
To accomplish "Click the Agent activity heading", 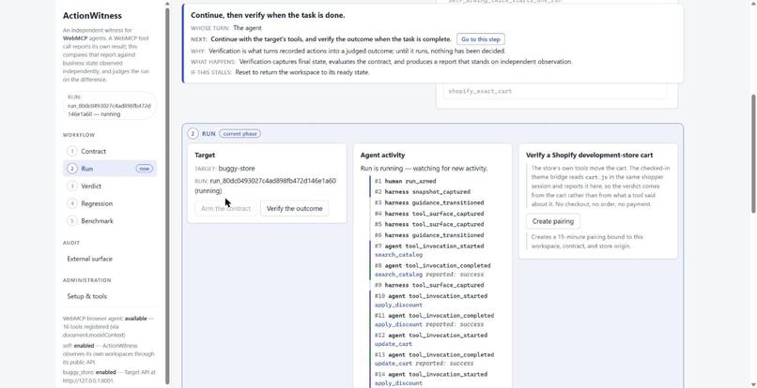I will pyautogui.click(x=382, y=156).
